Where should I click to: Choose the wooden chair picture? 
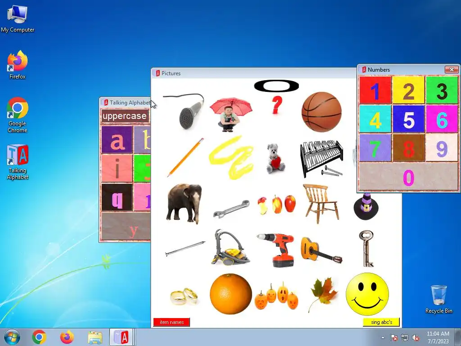(x=321, y=204)
